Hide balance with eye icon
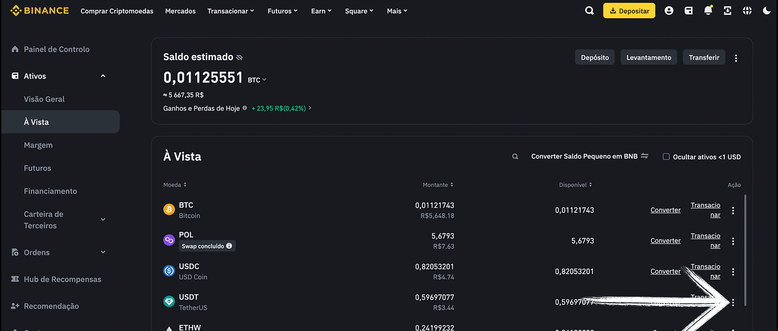778x331 pixels. click(239, 57)
